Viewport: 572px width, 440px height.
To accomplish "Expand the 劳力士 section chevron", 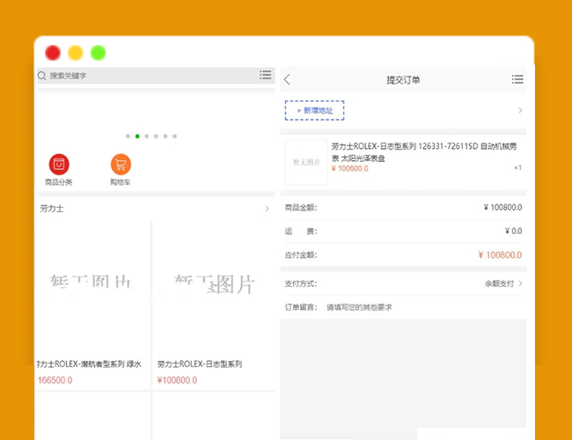I will pyautogui.click(x=267, y=209).
